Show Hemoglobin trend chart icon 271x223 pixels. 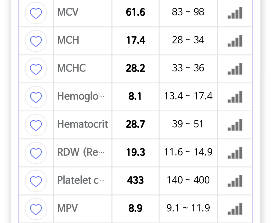[235, 97]
